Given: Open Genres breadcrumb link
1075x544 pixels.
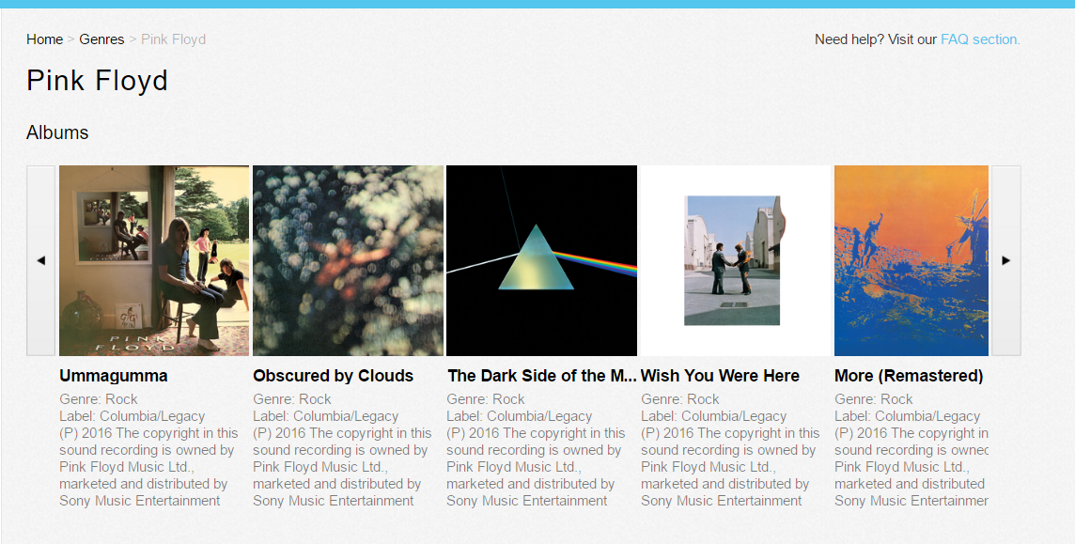Looking at the screenshot, I should click(101, 39).
